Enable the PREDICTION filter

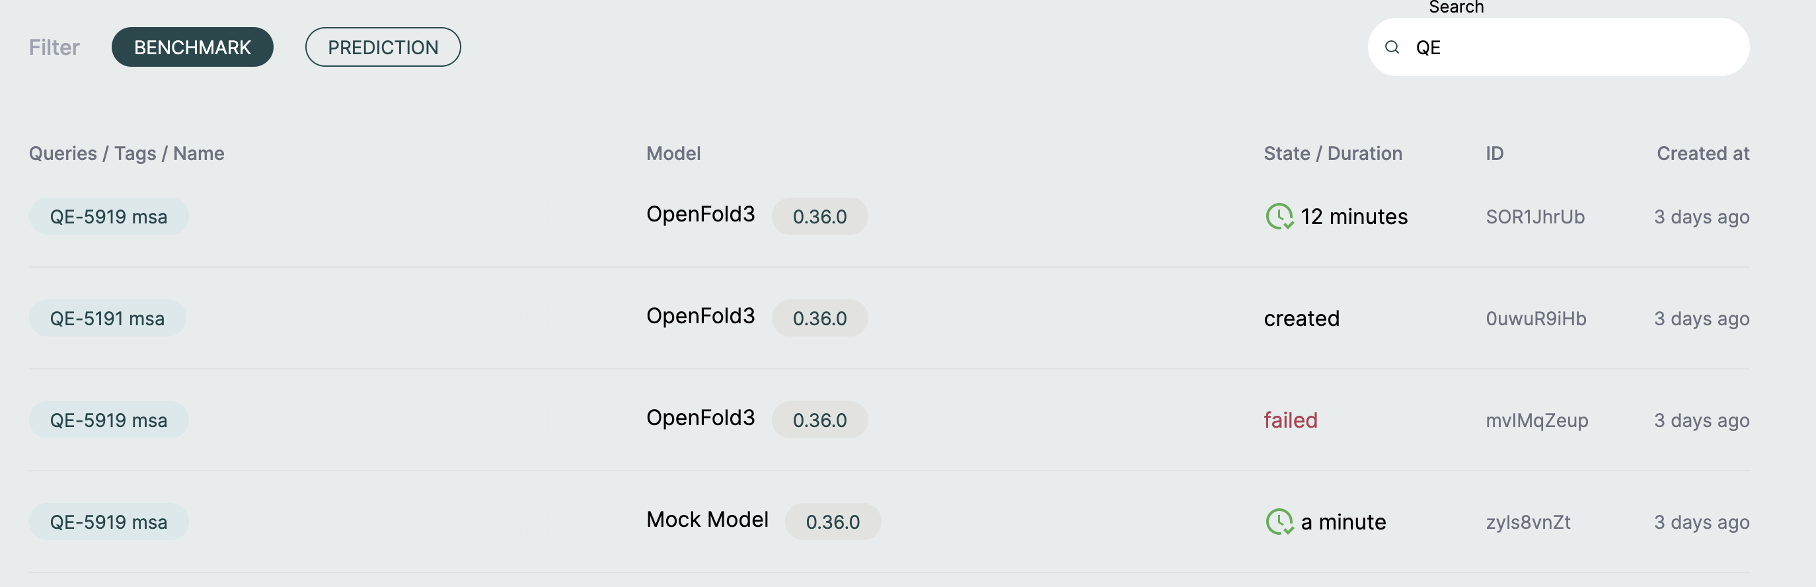[383, 46]
